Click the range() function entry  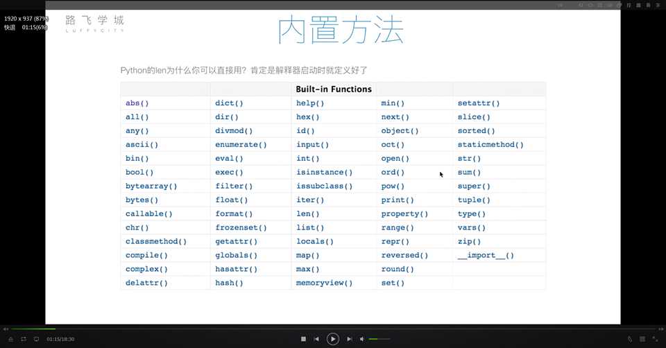pyautogui.click(x=397, y=227)
